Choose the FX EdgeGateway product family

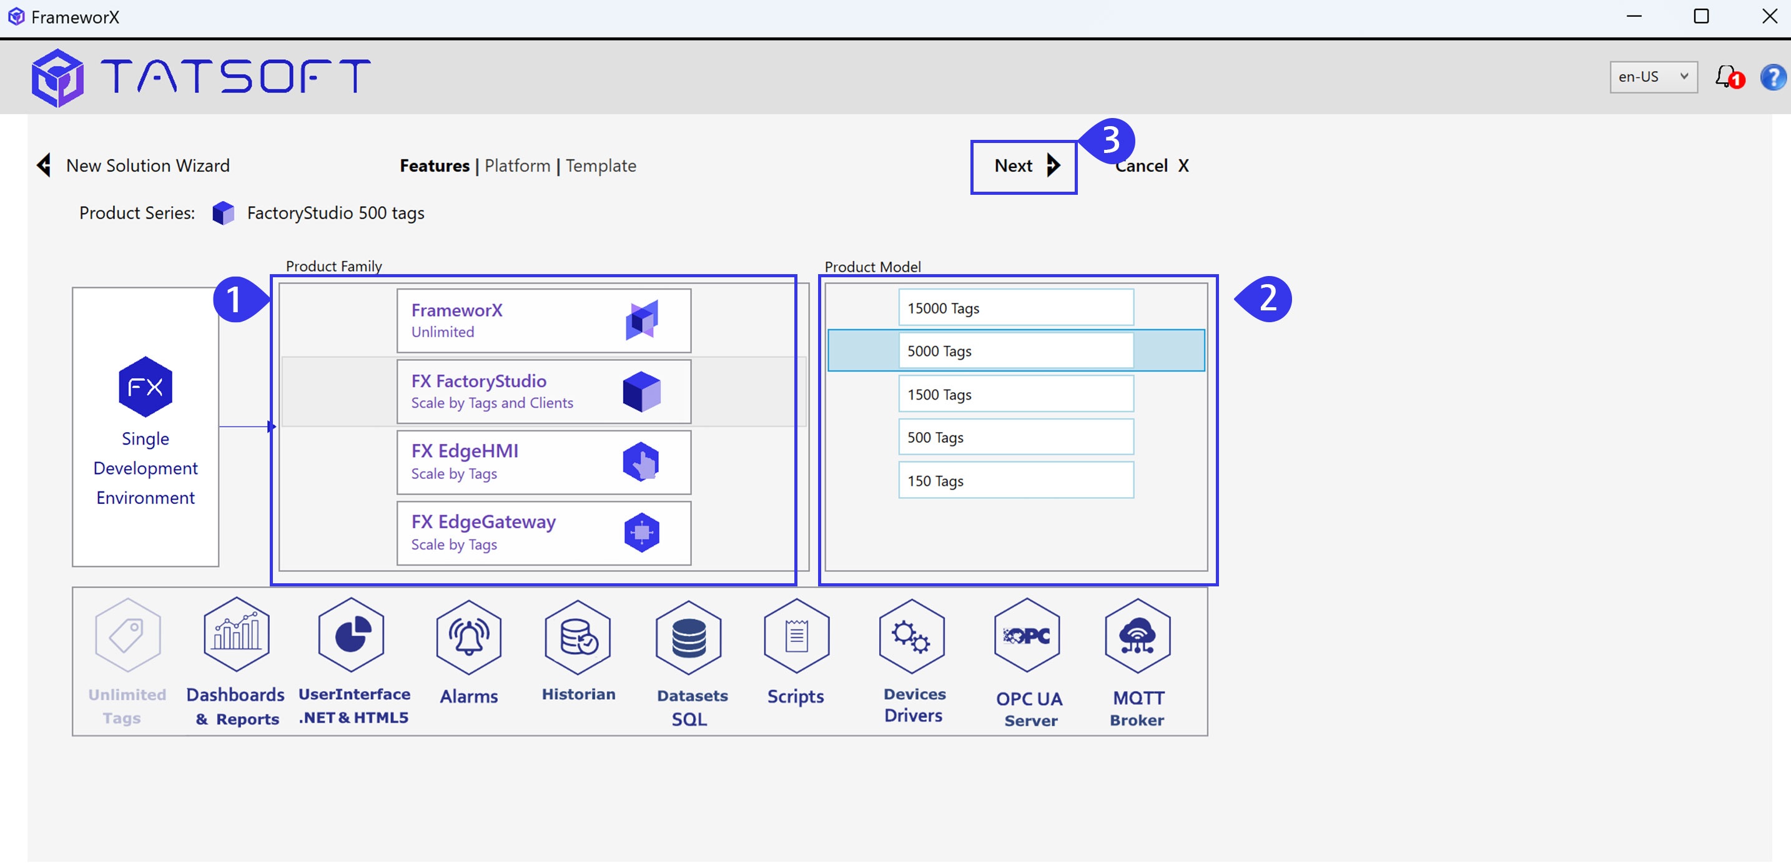click(544, 533)
